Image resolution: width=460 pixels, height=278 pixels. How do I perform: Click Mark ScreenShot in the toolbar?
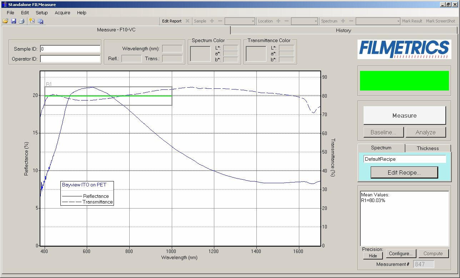[441, 21]
